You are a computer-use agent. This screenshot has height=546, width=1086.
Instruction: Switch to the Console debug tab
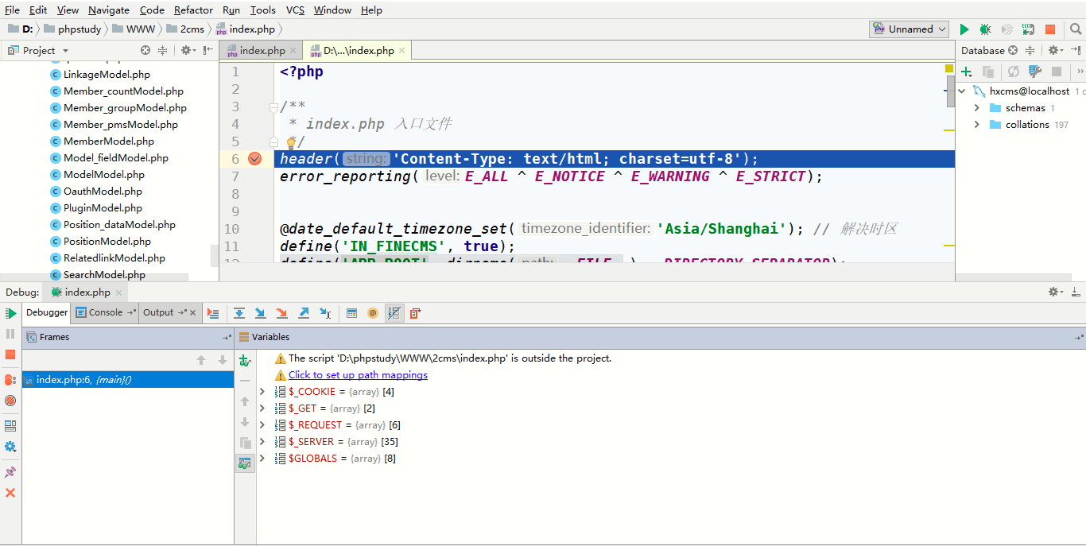point(105,312)
